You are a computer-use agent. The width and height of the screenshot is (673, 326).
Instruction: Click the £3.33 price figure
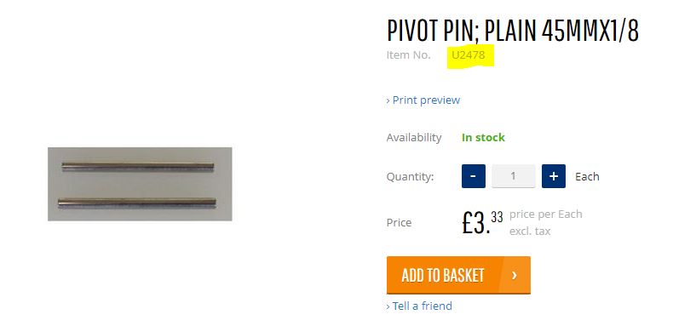pos(482,222)
